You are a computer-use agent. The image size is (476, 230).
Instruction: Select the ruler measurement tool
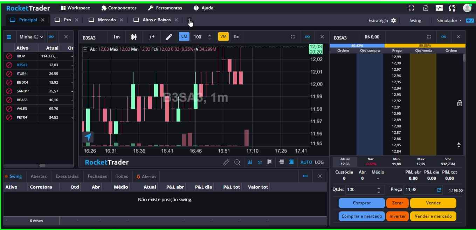[226, 162]
